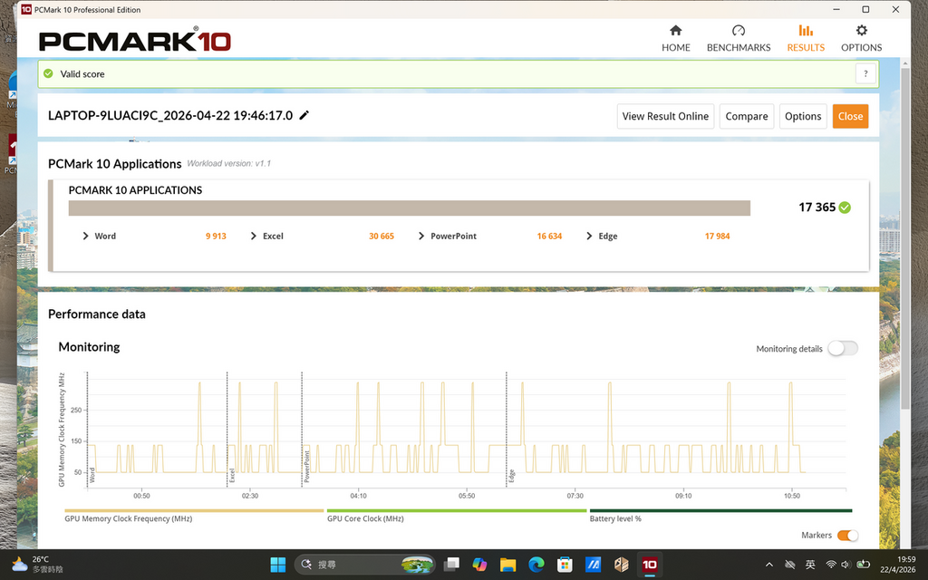Expand the Edge score details

tap(589, 236)
